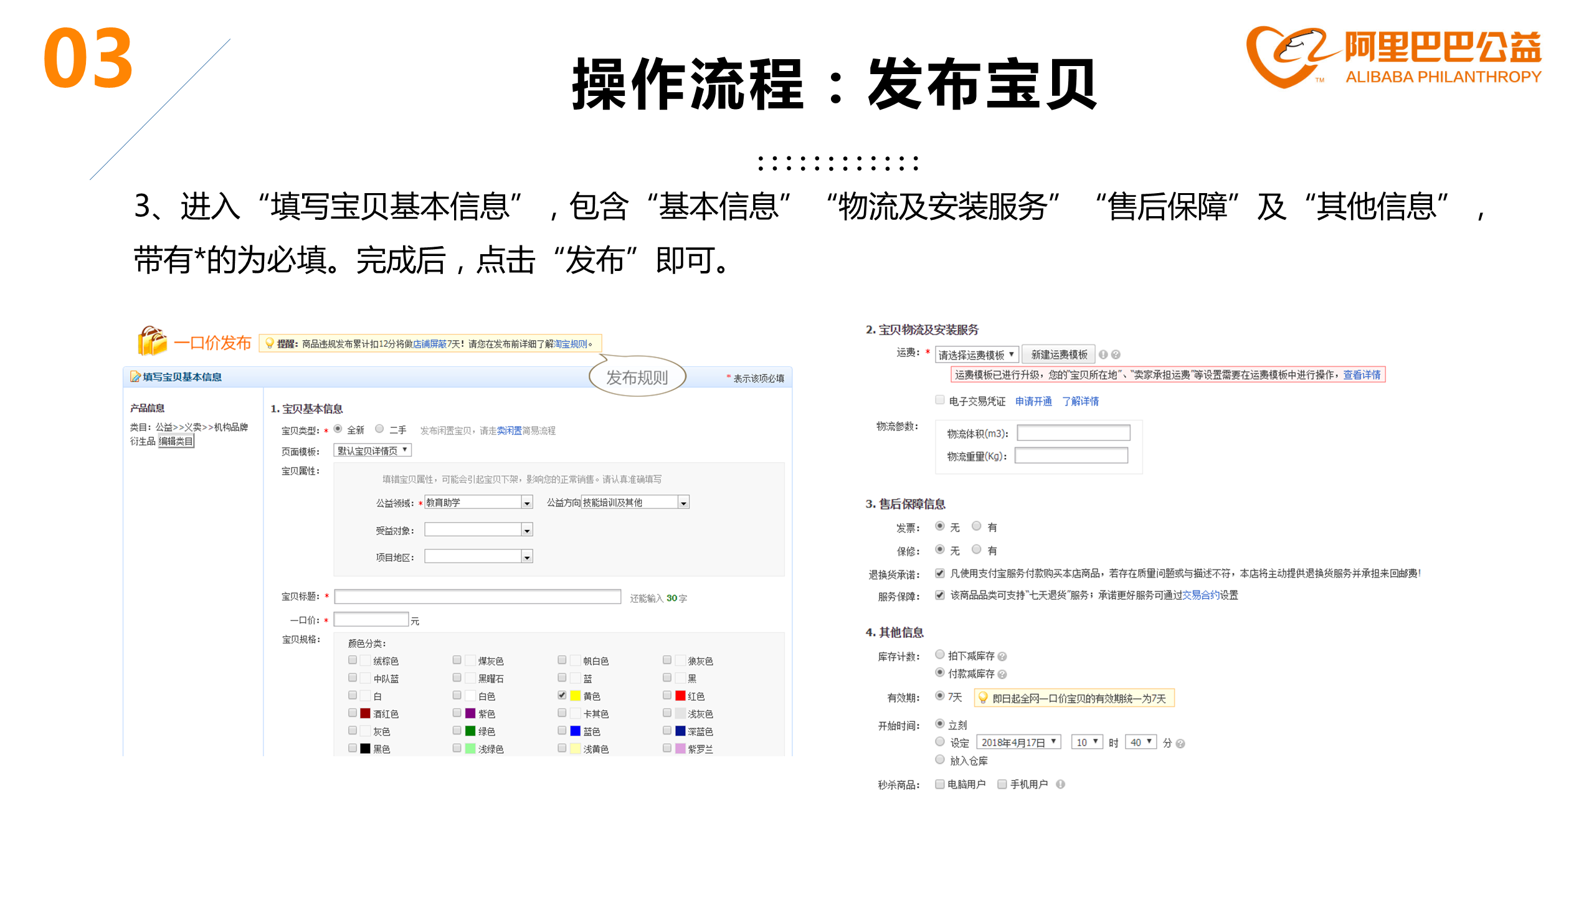Image resolution: width=1594 pixels, height=897 pixels.
Task: Click the 一口价 price input field
Action: [371, 620]
